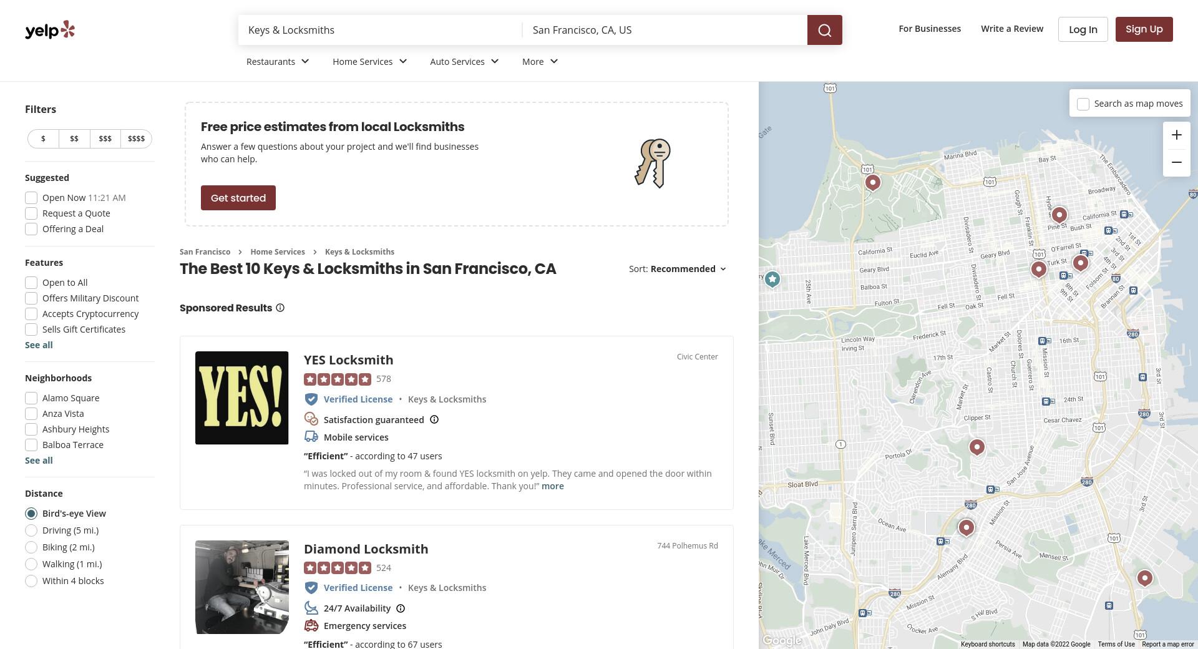
Task: Open the YES! business logo thumbnail
Action: tap(242, 398)
